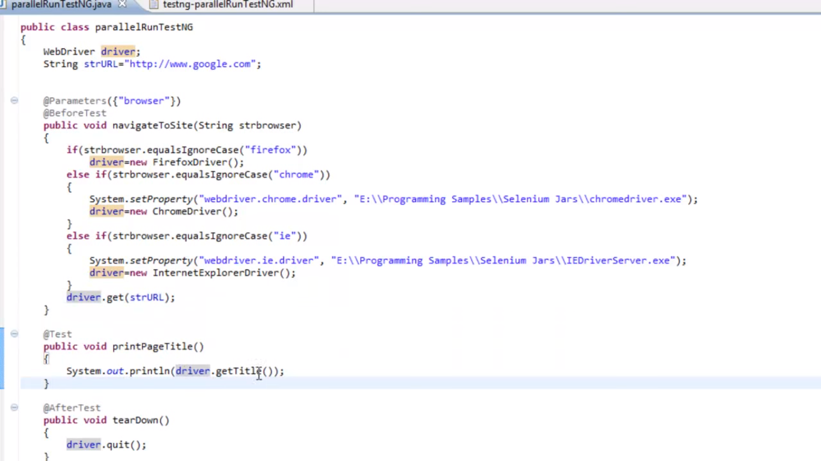Click the @BeforeTest annotation
Screen dimensions: 821x461
(x=75, y=113)
